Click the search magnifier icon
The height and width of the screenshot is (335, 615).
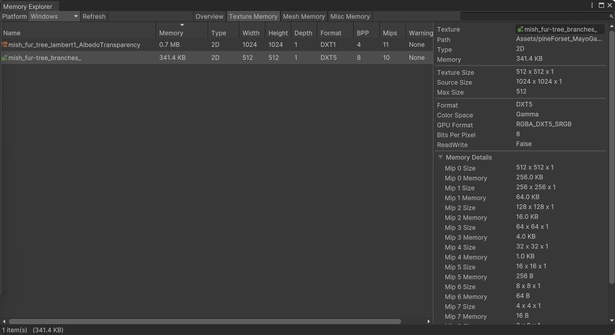pyautogui.click(x=611, y=17)
